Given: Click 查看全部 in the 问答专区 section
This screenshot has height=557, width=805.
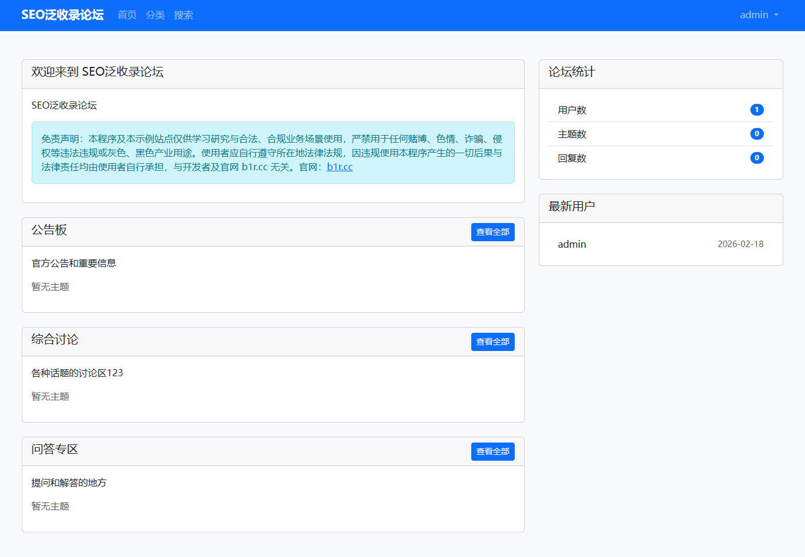Looking at the screenshot, I should pyautogui.click(x=492, y=451).
